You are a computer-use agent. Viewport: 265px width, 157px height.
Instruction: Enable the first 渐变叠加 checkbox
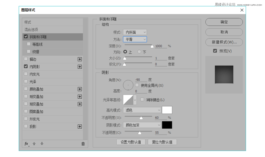(26, 96)
